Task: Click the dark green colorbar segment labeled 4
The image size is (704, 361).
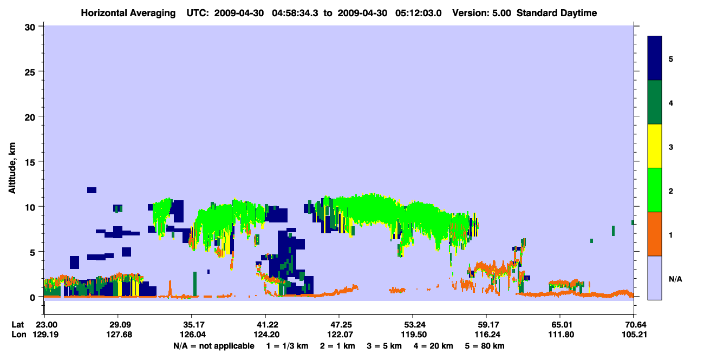Action: tap(655, 102)
